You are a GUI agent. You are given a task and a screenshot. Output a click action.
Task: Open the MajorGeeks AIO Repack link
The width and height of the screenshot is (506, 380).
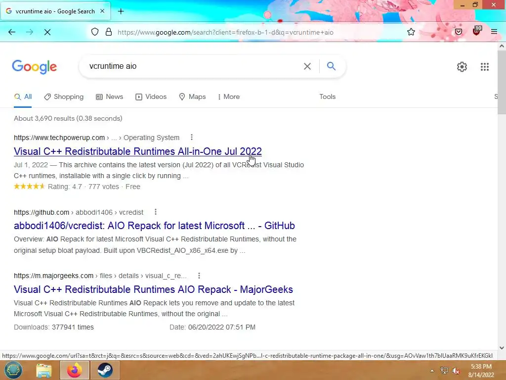click(153, 289)
